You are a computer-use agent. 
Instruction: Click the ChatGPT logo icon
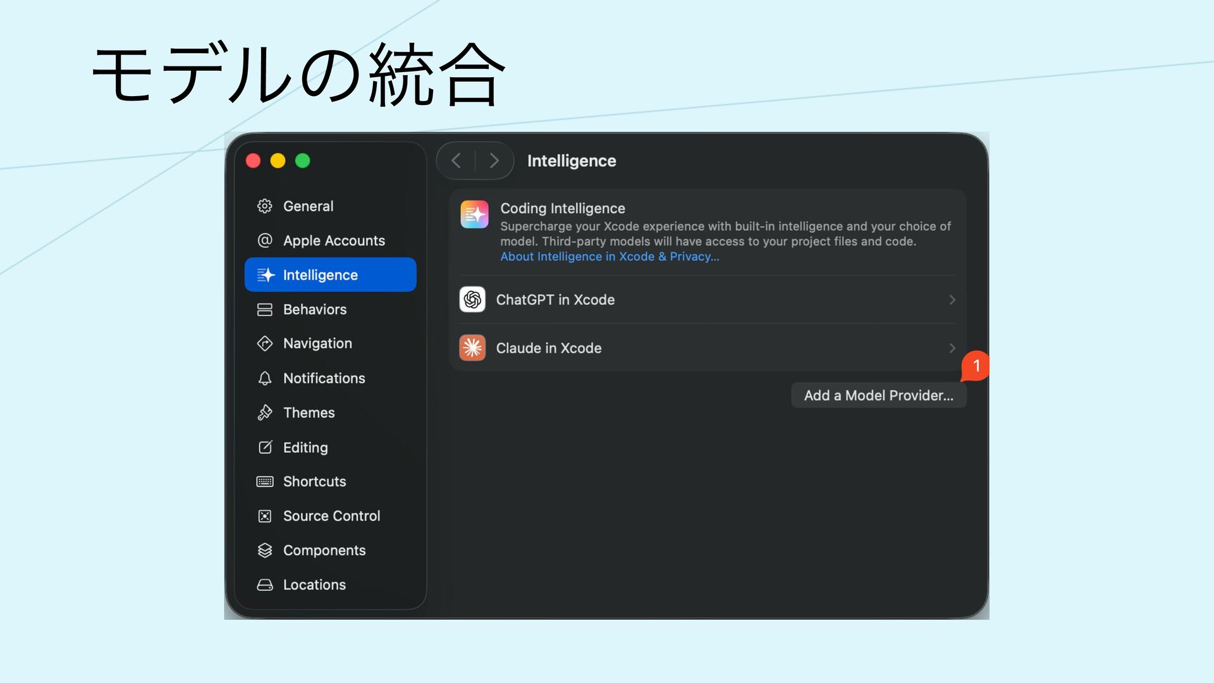(x=472, y=300)
